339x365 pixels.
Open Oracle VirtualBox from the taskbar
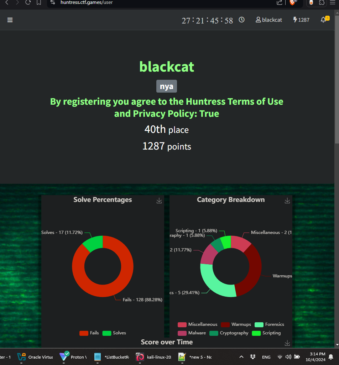(35, 357)
